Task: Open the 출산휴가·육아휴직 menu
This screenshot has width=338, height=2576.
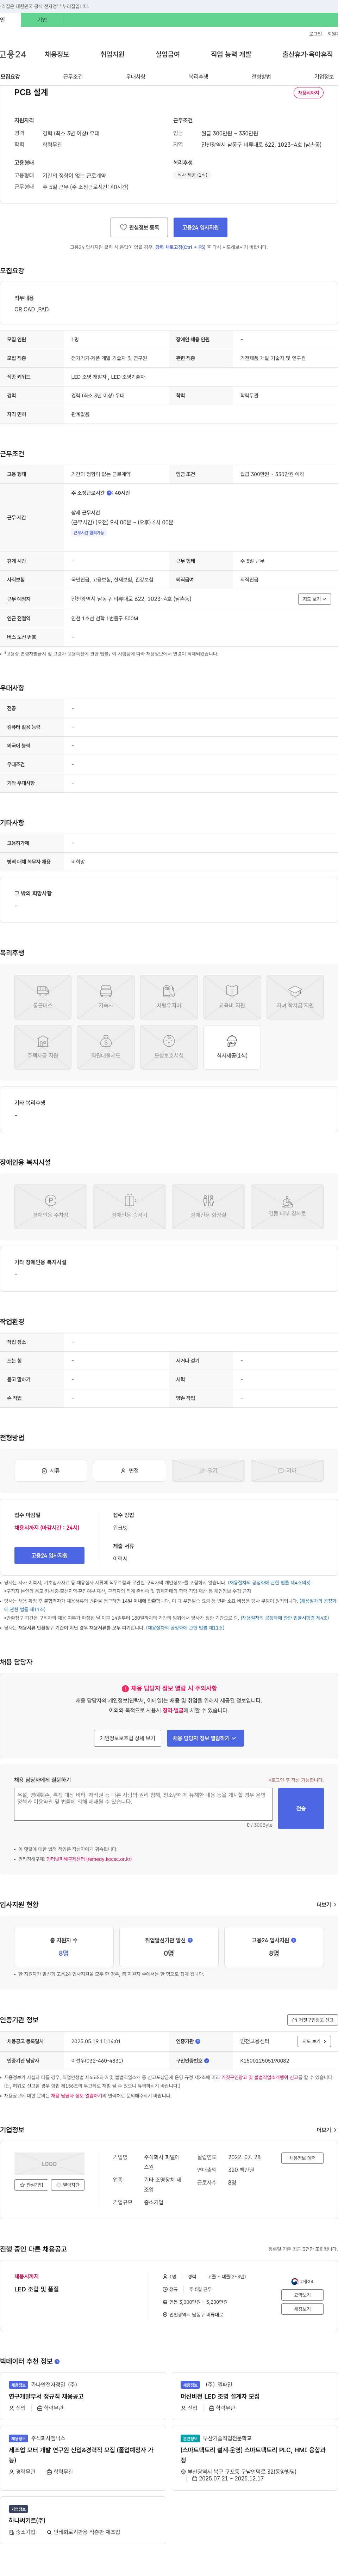Action: (x=307, y=54)
